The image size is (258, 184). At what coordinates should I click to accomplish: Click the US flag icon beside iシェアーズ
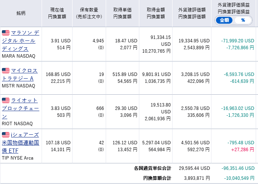coord(6,135)
